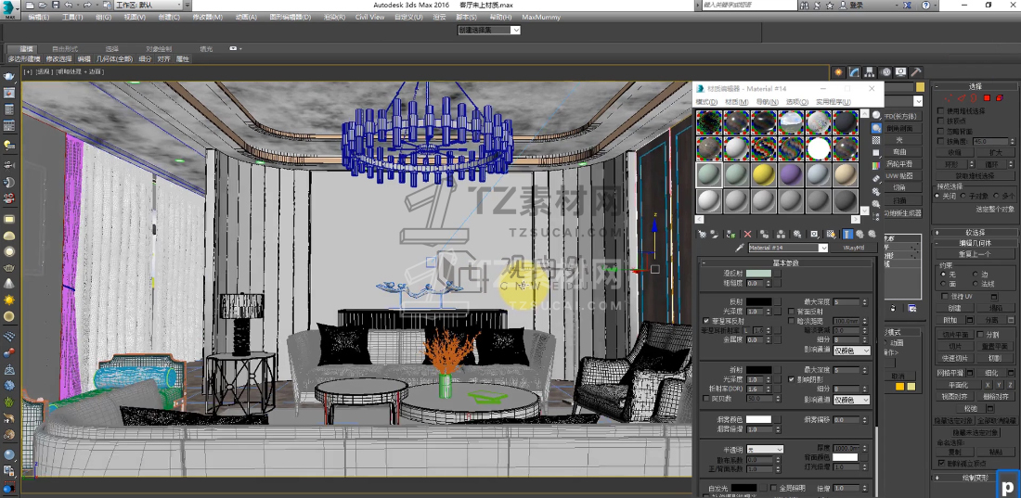The height and width of the screenshot is (498, 1021).
Task: Select the Polygon sub-object red square icon
Action: [x=987, y=97]
